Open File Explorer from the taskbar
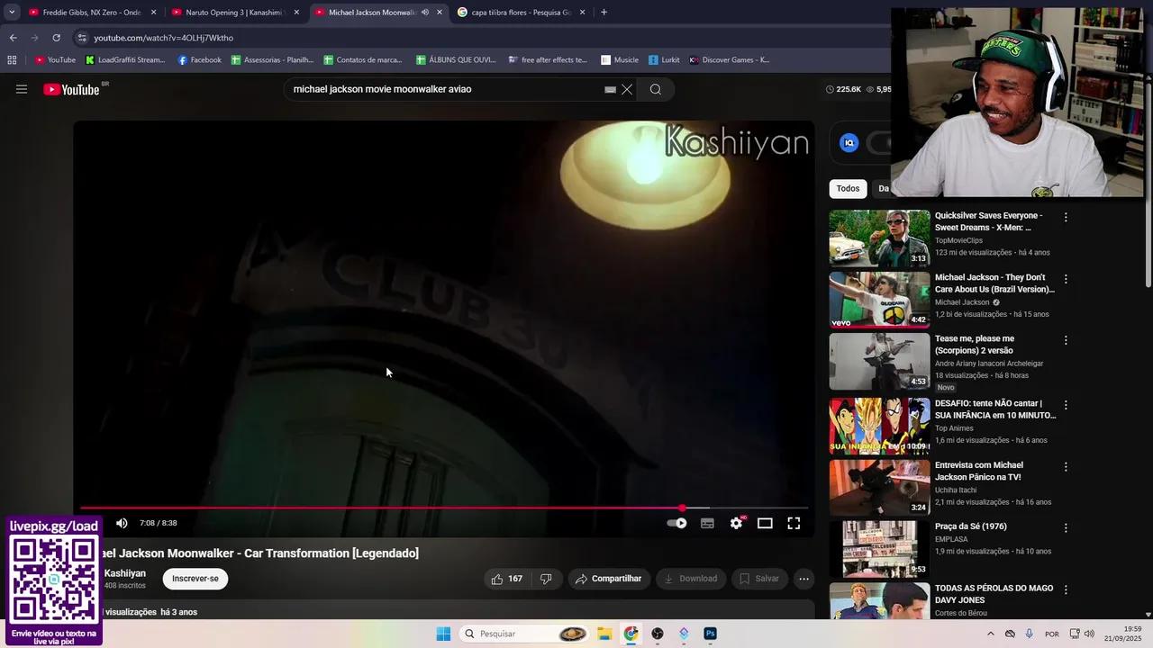This screenshot has height=648, width=1153. tap(604, 634)
